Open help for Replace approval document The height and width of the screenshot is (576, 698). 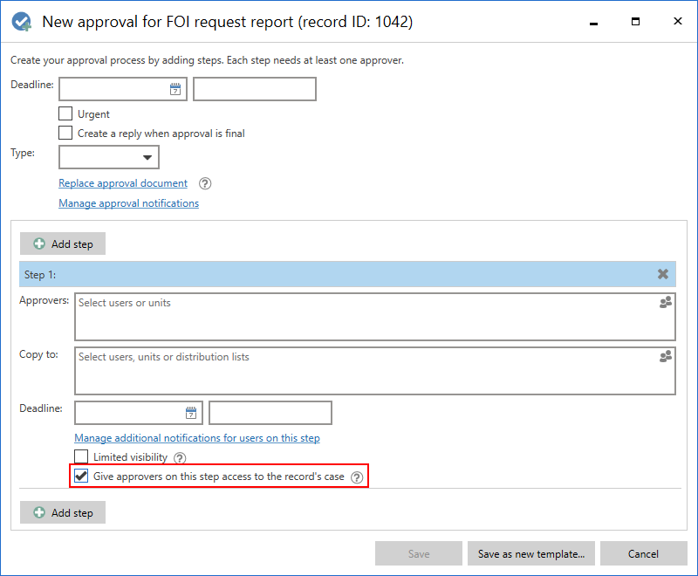[205, 183]
